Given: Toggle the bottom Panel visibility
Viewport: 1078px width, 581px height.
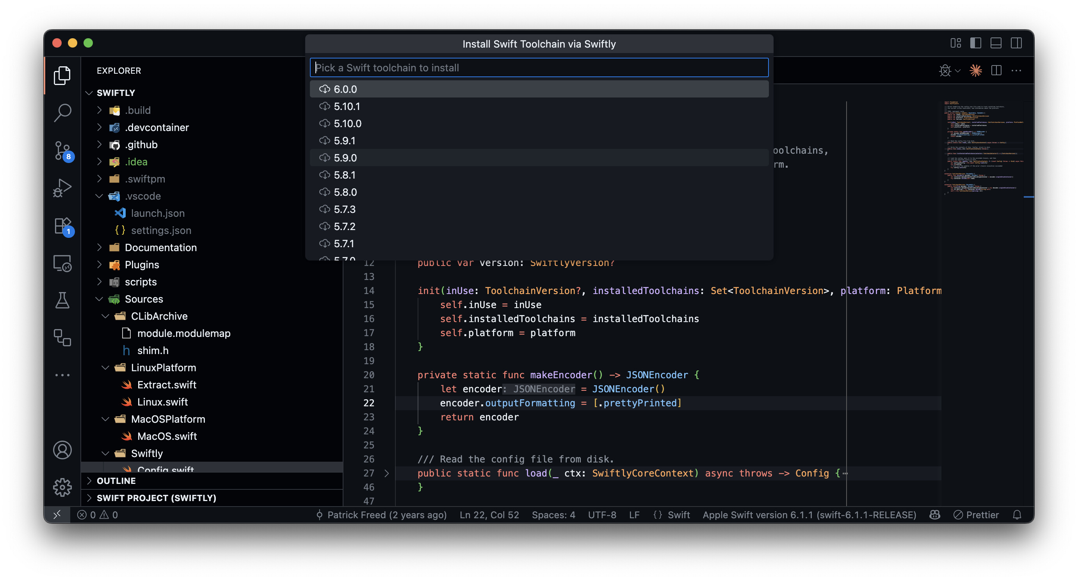Looking at the screenshot, I should pos(996,43).
